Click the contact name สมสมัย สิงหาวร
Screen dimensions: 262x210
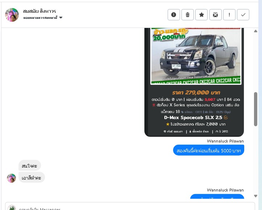tap(40, 11)
